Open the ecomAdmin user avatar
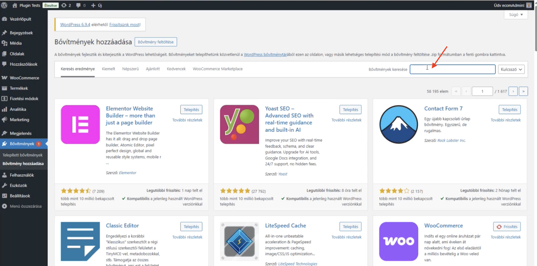537x266 pixels. [x=529, y=5]
